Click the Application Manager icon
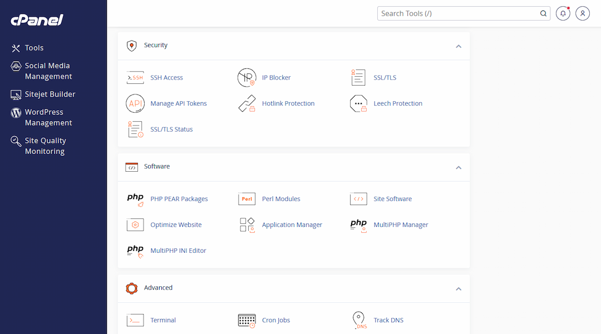Screen dimensions: 601x334 (x=247, y=225)
